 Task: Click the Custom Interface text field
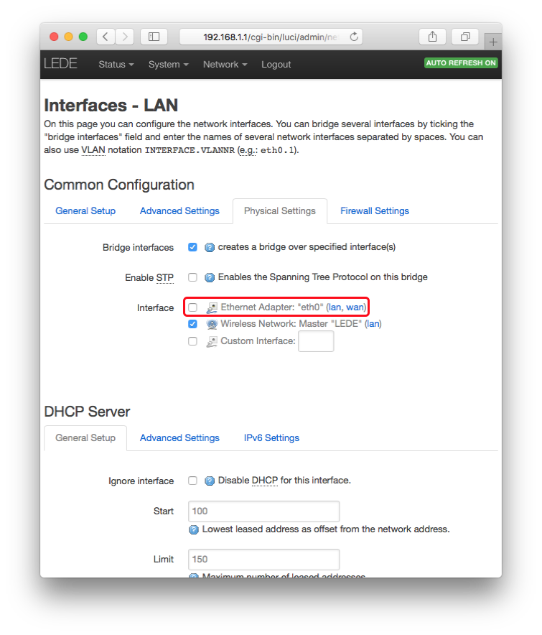pos(316,341)
